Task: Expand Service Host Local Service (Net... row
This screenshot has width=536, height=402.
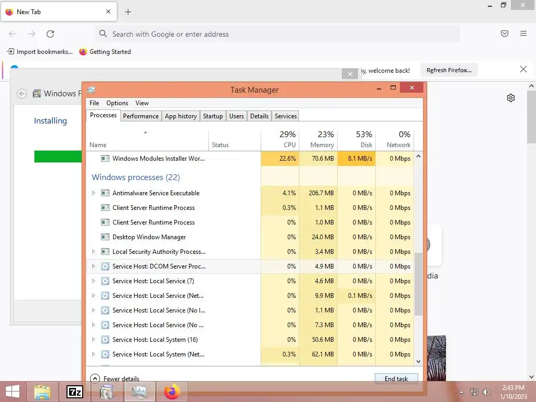Action: (x=93, y=296)
